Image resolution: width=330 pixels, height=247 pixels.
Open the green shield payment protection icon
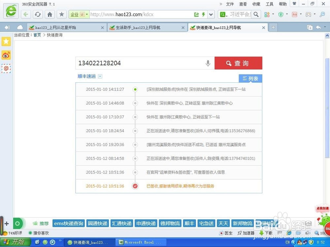(281, 14)
